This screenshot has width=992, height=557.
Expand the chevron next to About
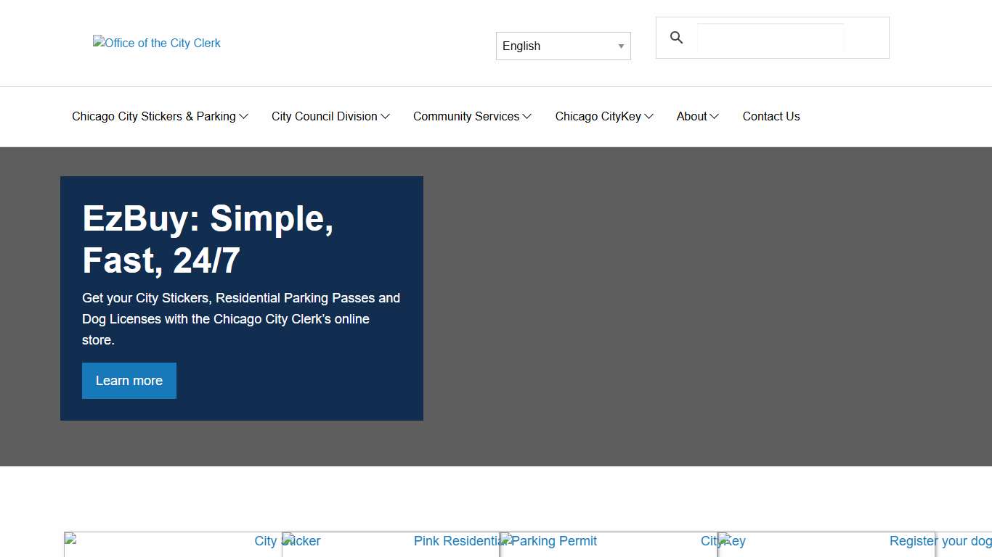(715, 117)
